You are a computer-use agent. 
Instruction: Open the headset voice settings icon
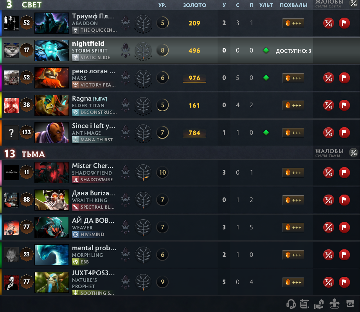coord(291,304)
